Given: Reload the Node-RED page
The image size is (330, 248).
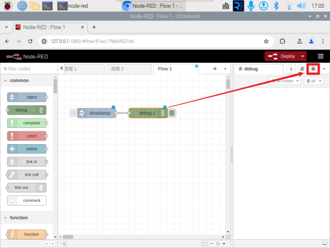Looking at the screenshot, I should (30, 41).
